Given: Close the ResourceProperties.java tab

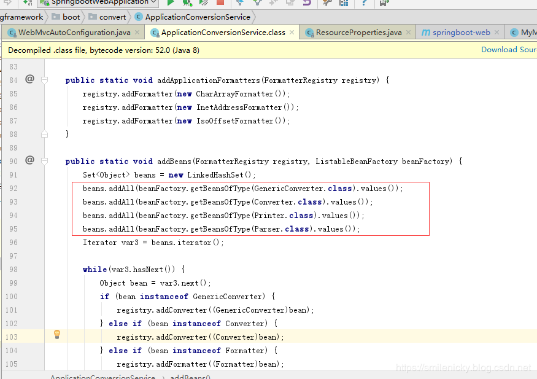Looking at the screenshot, I should tap(408, 33).
